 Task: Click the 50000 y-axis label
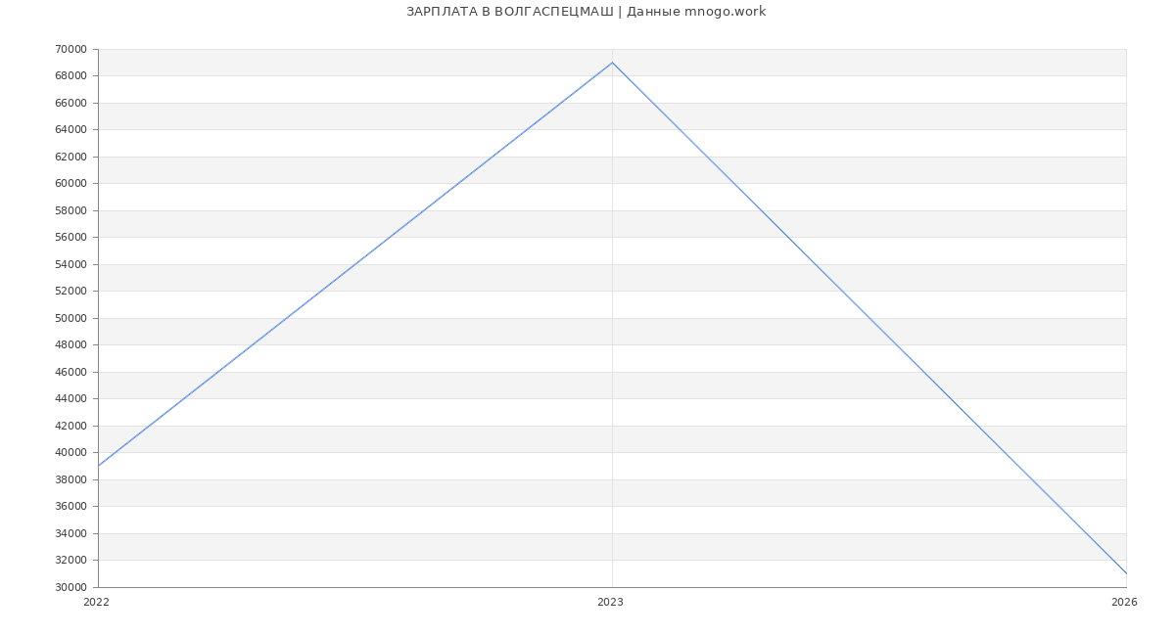(x=70, y=318)
